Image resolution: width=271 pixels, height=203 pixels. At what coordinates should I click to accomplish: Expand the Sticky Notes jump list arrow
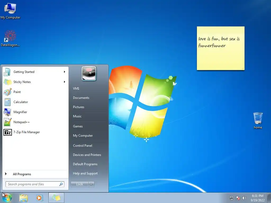[x=65, y=82]
